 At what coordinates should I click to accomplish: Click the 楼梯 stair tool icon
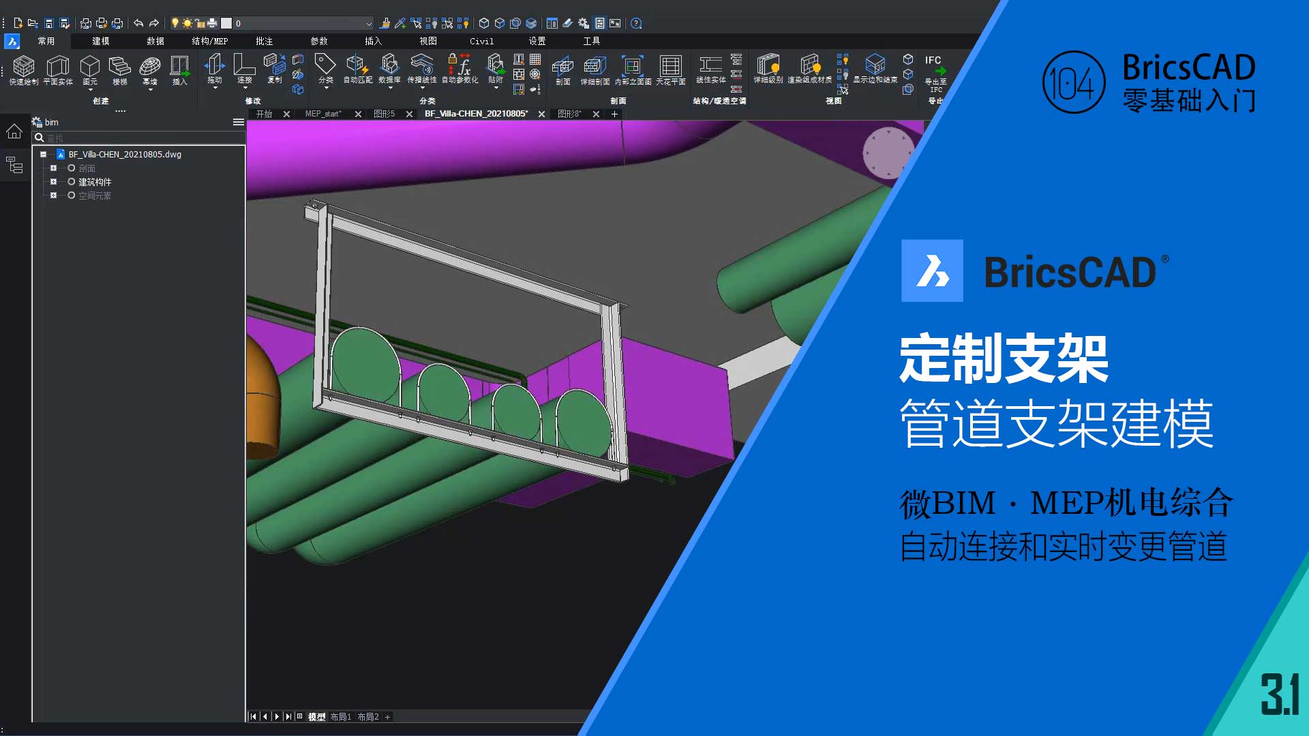(x=120, y=67)
